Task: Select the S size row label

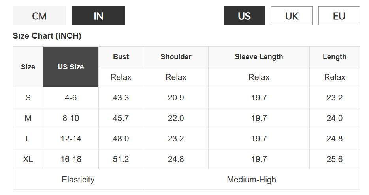Action: click(x=28, y=98)
